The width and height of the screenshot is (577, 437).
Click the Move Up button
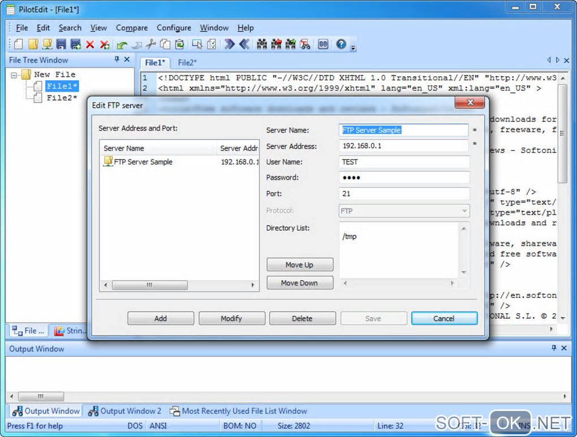tap(300, 265)
